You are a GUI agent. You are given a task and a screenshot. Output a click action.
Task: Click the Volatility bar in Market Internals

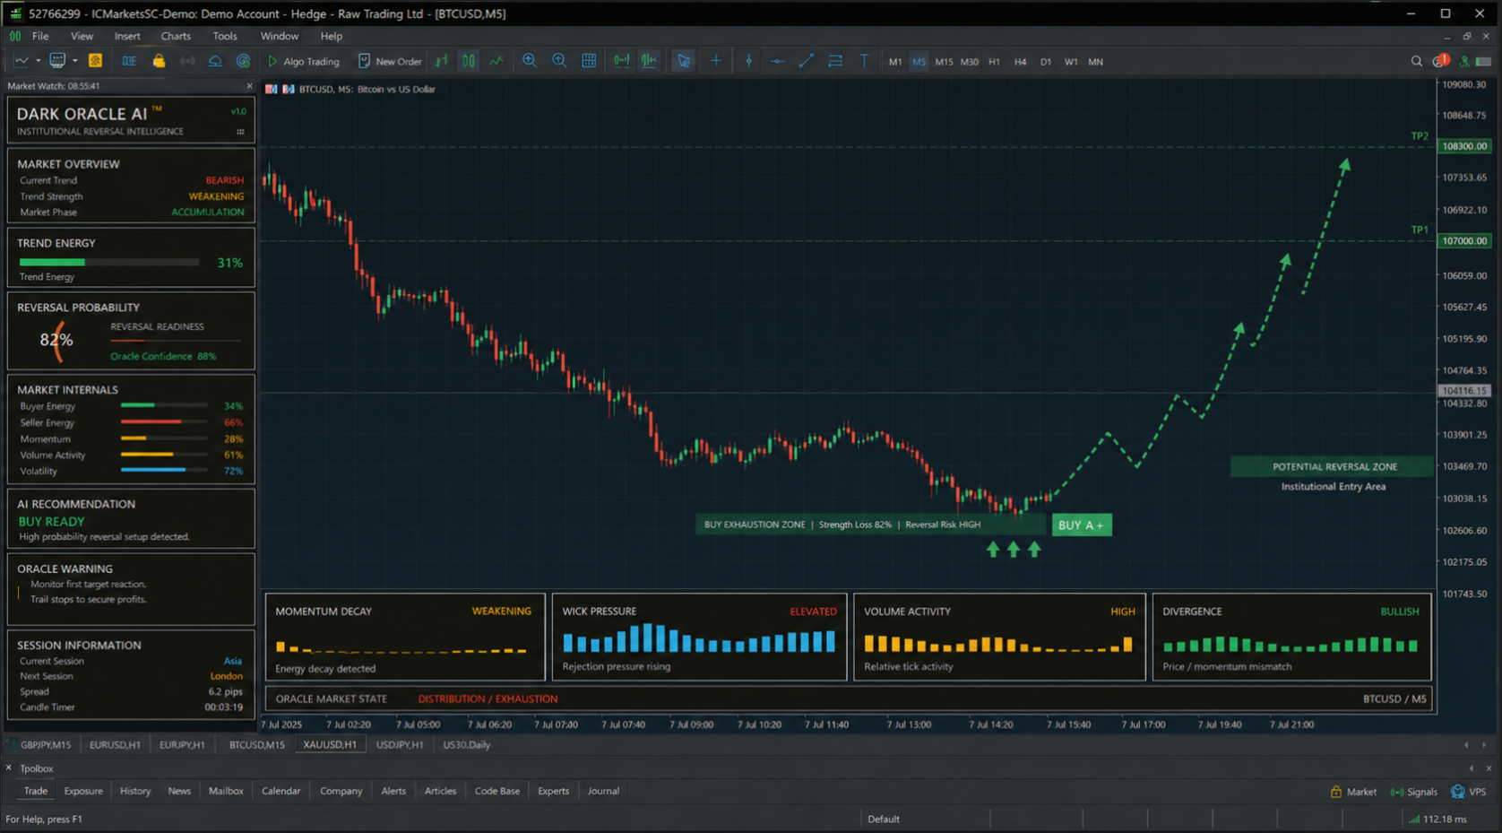tap(165, 470)
